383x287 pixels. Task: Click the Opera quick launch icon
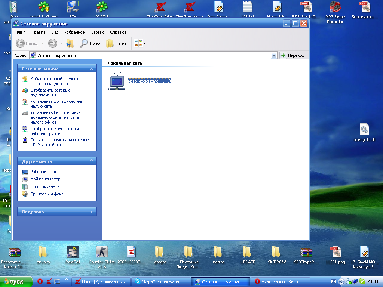point(40,281)
